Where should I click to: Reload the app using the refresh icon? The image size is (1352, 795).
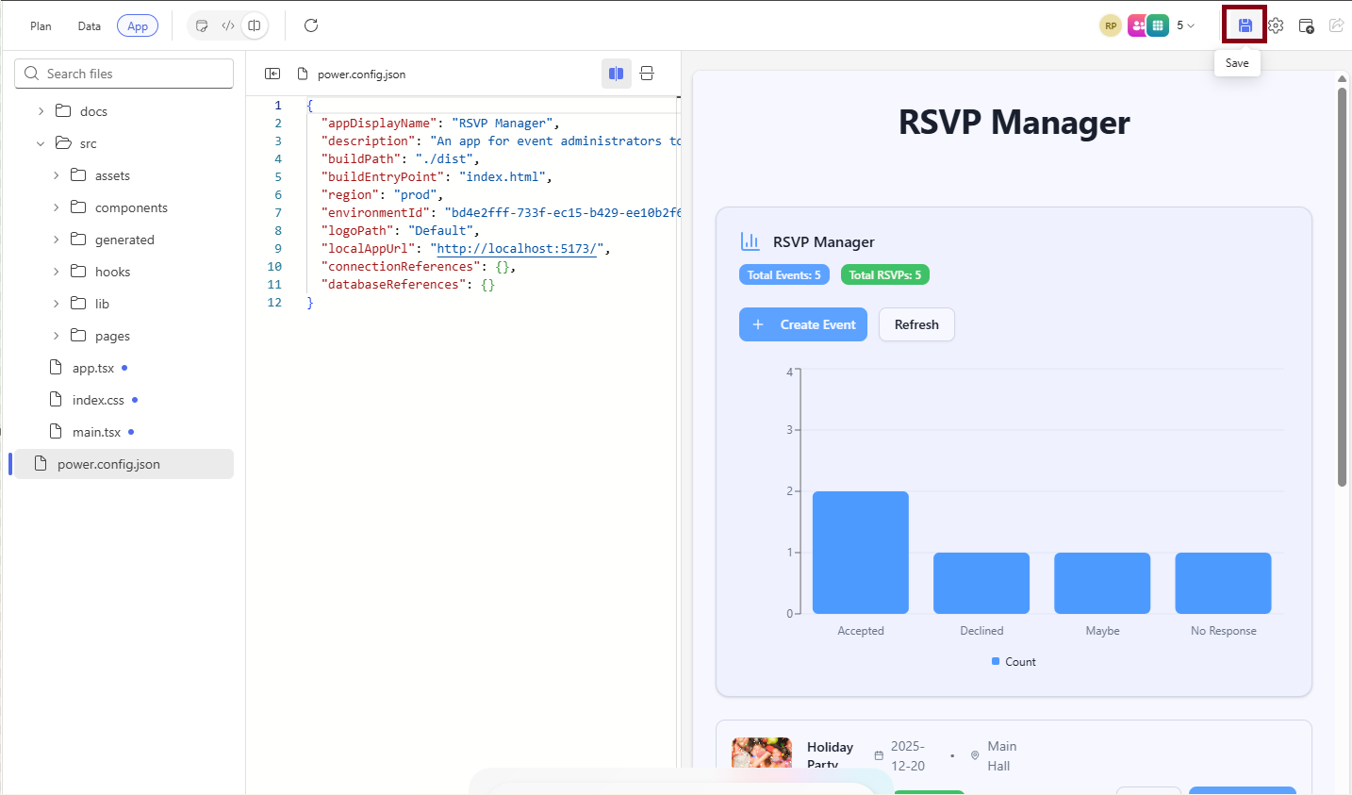[311, 25]
